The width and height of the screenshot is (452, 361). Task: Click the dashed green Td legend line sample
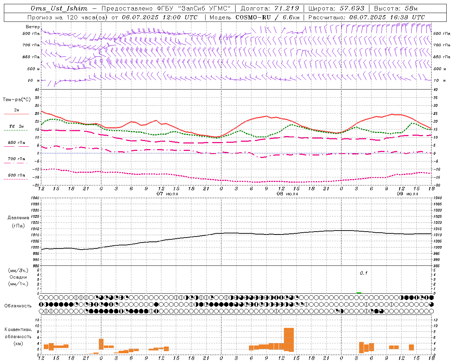tap(16, 130)
